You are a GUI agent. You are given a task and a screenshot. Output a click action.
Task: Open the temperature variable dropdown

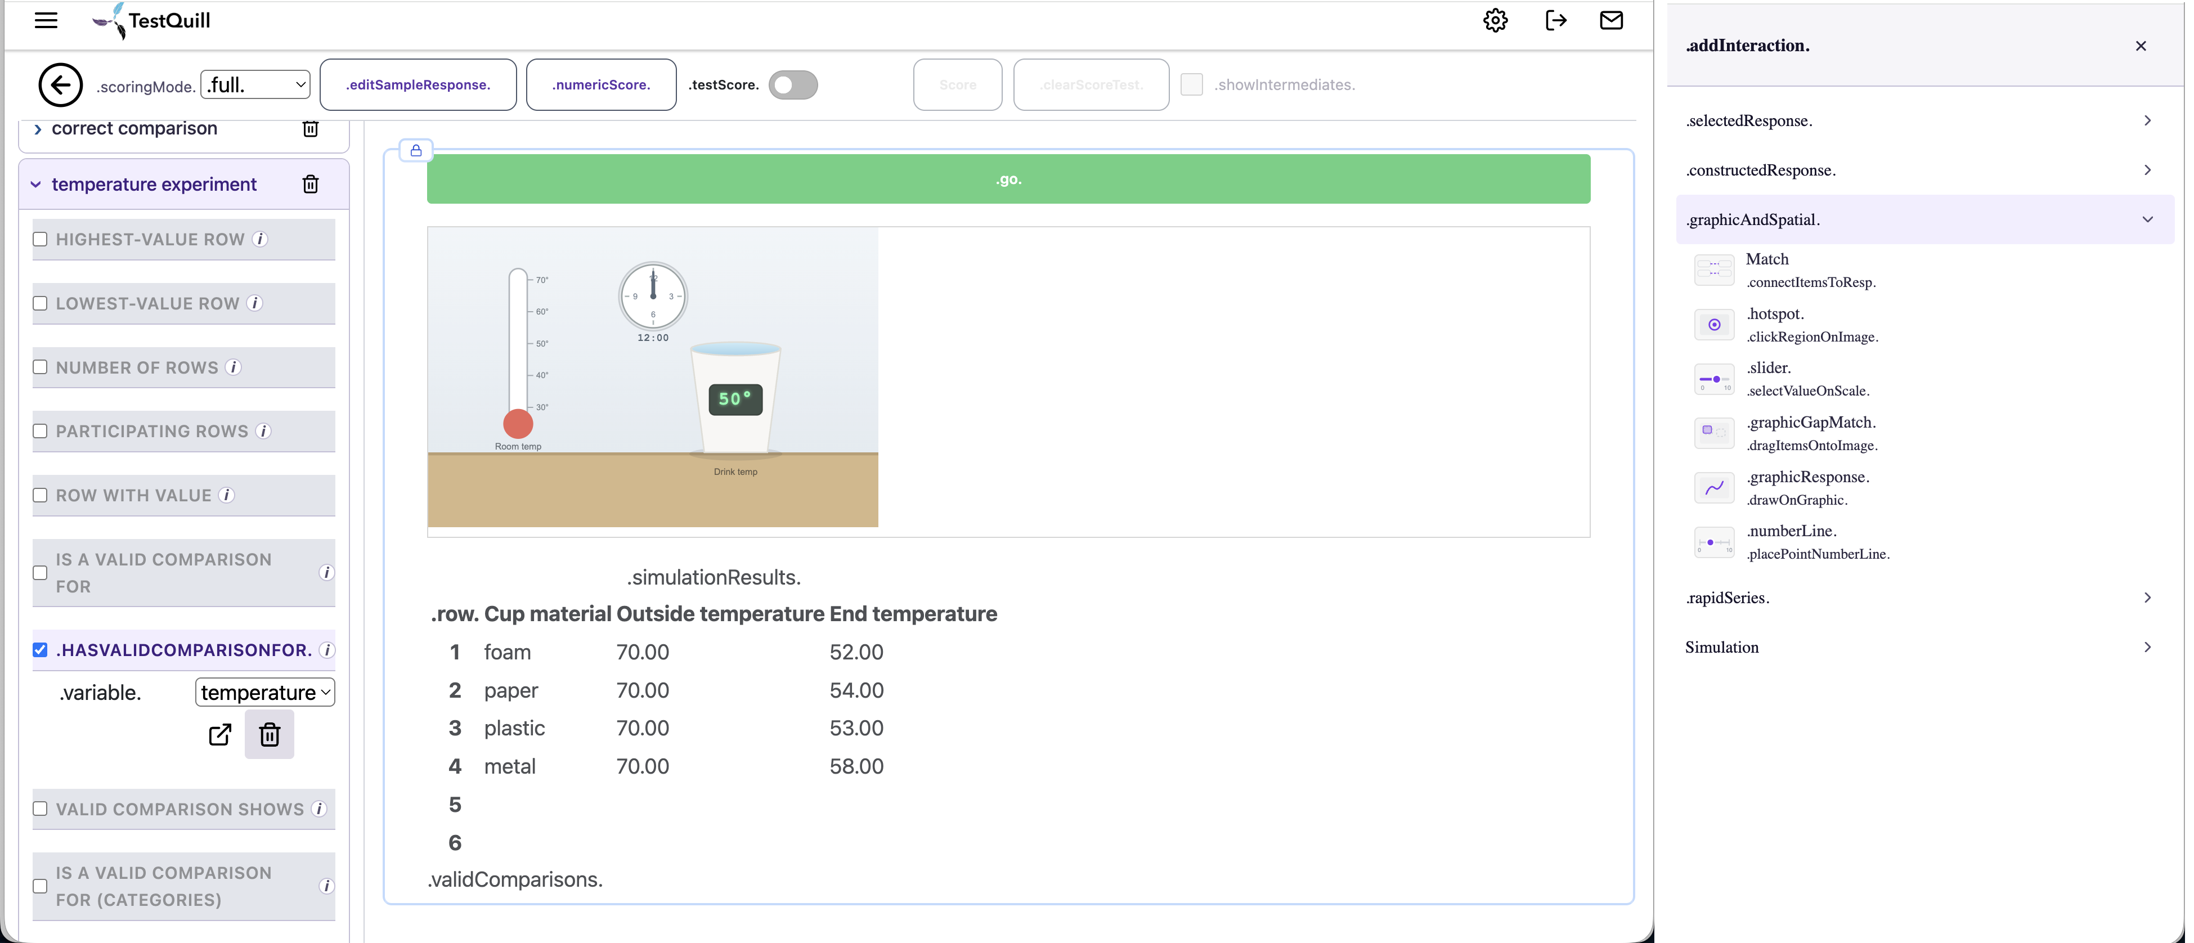click(265, 691)
